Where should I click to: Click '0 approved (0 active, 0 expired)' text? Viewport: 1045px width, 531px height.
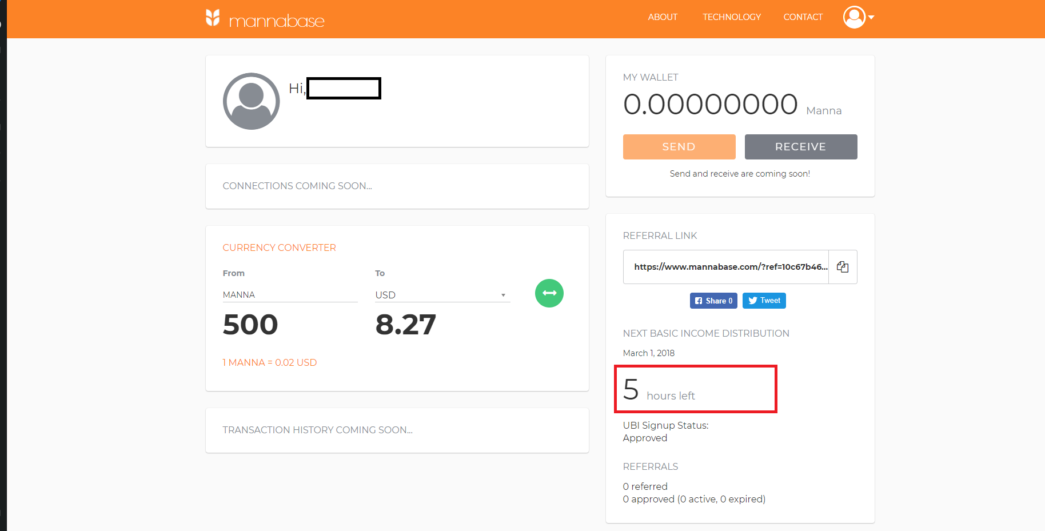coord(694,499)
